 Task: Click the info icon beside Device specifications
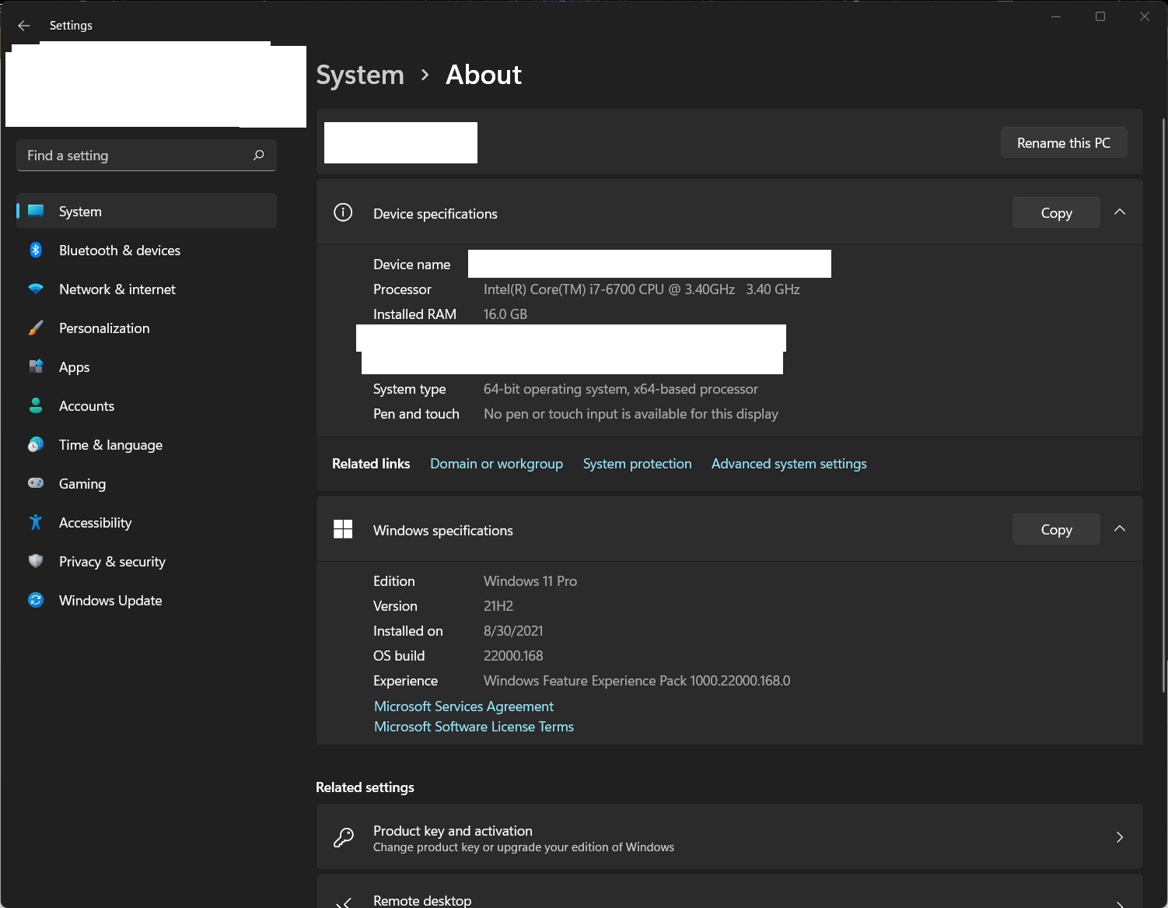343,212
